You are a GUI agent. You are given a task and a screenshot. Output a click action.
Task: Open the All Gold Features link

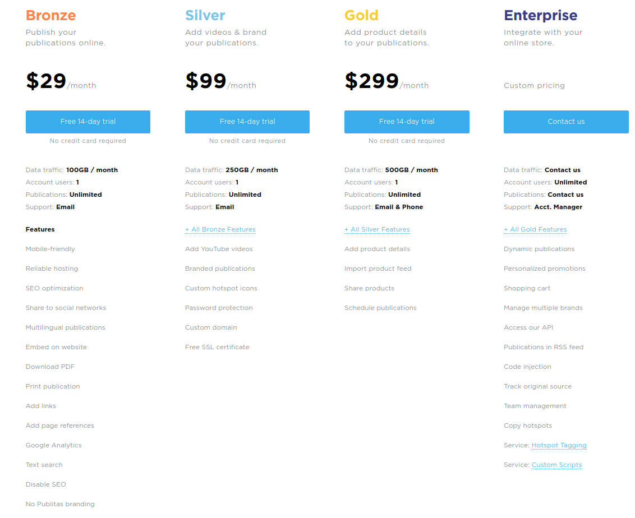click(x=535, y=229)
